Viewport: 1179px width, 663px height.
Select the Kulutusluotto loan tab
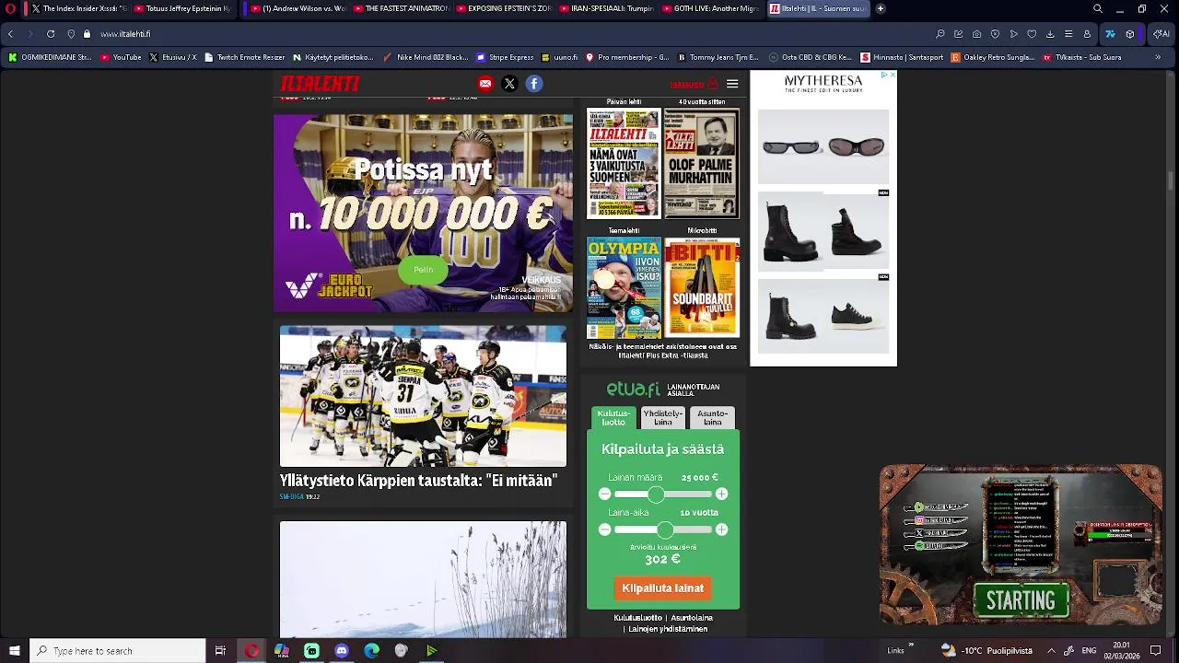pyautogui.click(x=613, y=418)
